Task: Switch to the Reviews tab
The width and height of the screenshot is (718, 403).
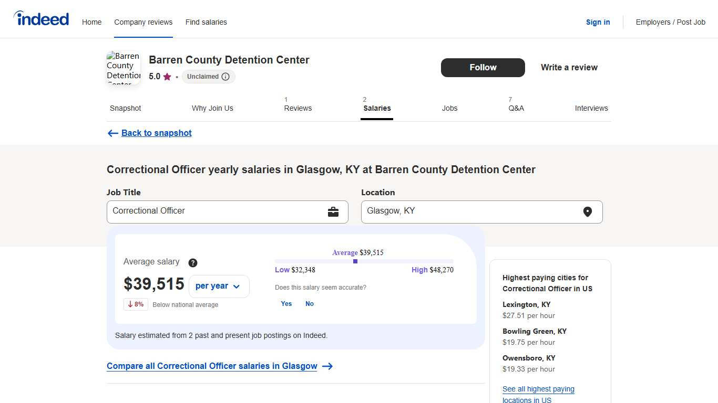Action: click(298, 108)
